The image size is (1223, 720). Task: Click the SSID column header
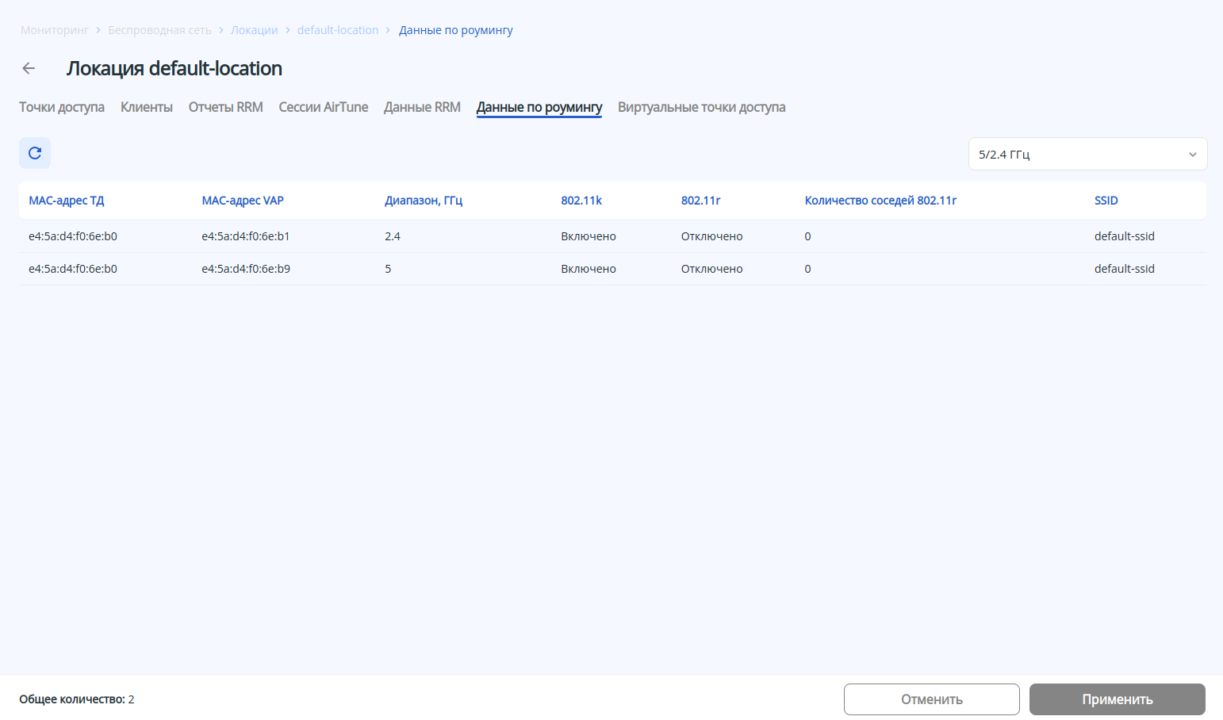pyautogui.click(x=1106, y=201)
